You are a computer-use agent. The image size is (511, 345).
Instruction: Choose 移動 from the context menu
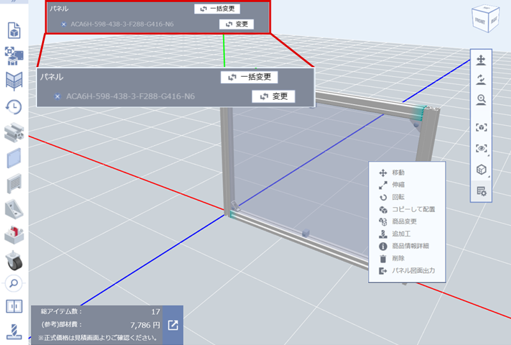pyautogui.click(x=398, y=172)
